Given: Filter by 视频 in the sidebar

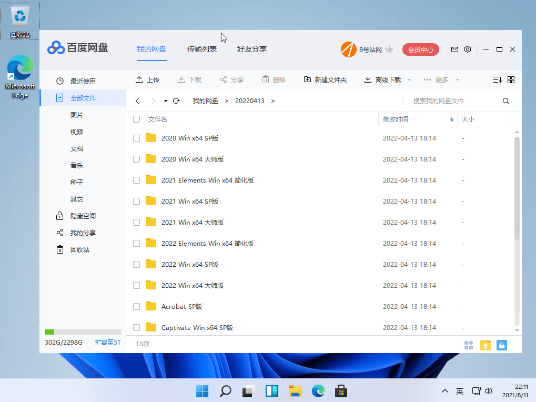Looking at the screenshot, I should [77, 132].
